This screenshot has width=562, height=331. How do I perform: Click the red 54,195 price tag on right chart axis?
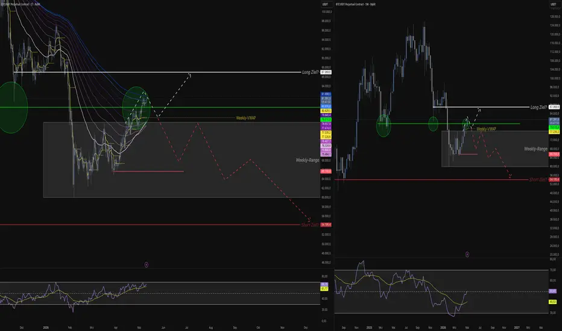554,179
